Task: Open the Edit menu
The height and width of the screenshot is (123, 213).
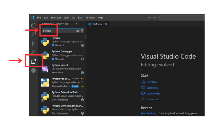Action: point(46,18)
